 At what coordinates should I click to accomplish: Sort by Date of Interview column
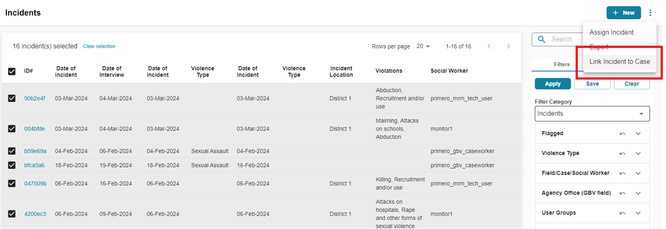pos(112,71)
